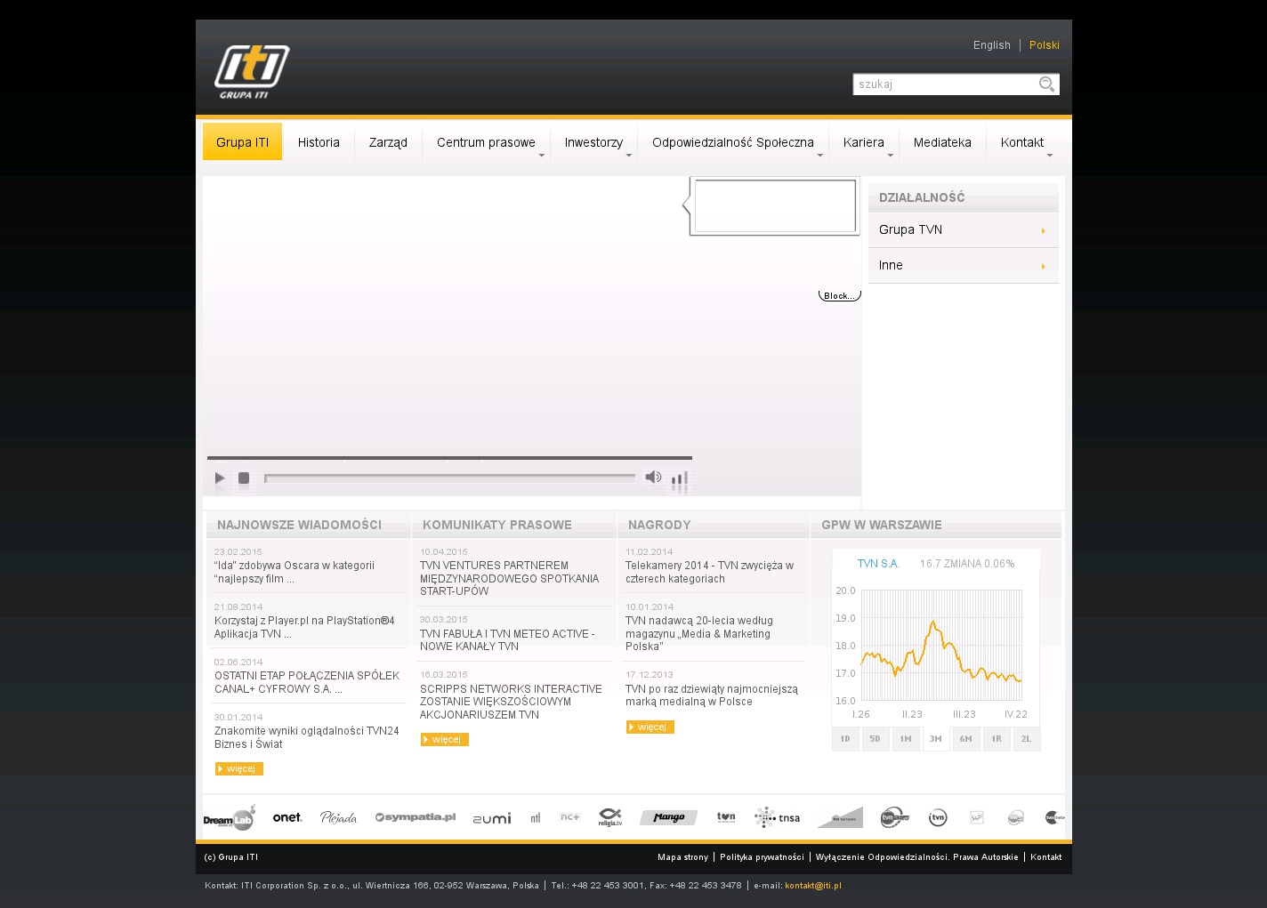Open the Centrum prasowe dropdown menu
Image resolution: width=1267 pixels, height=908 pixels.
(486, 142)
